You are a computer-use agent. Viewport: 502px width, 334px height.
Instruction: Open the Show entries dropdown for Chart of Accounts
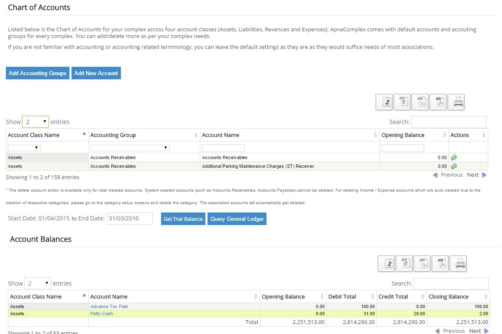point(36,121)
